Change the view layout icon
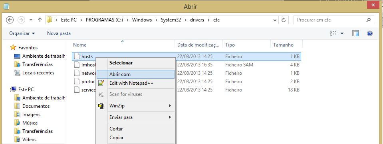 [333, 33]
